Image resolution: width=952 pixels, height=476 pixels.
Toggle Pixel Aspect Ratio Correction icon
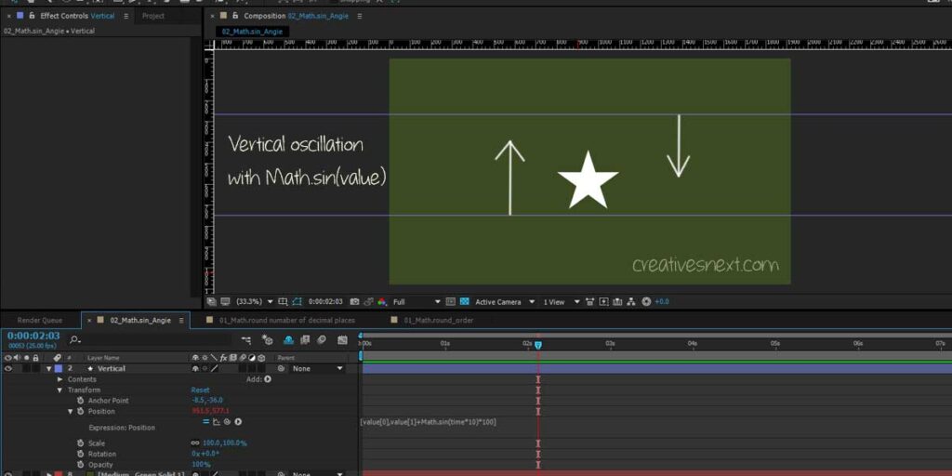pyautogui.click(x=589, y=302)
